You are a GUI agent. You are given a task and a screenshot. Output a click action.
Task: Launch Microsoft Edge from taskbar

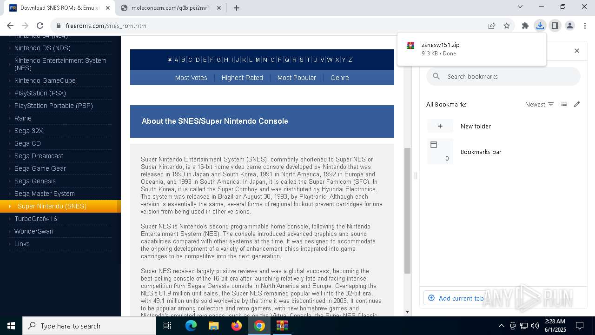191,326
